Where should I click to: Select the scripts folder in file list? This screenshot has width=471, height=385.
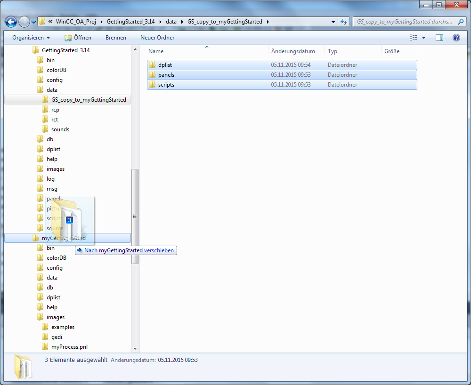coord(166,85)
